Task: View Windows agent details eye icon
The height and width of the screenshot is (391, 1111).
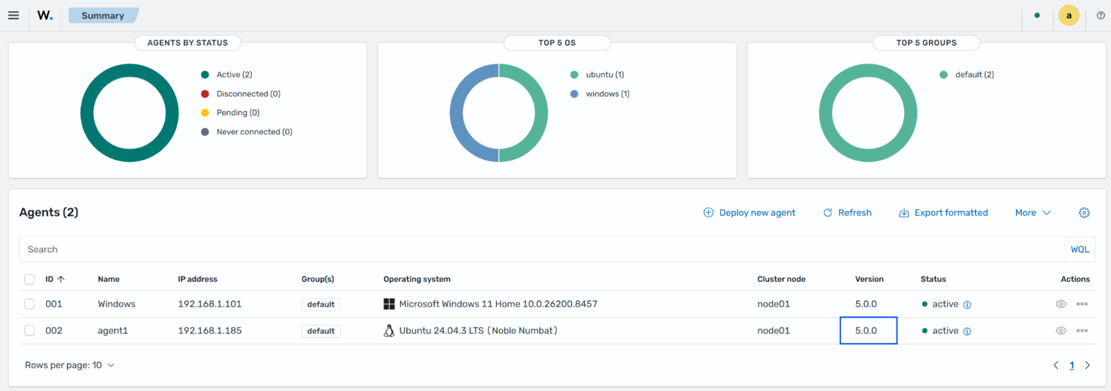Action: tap(1061, 304)
